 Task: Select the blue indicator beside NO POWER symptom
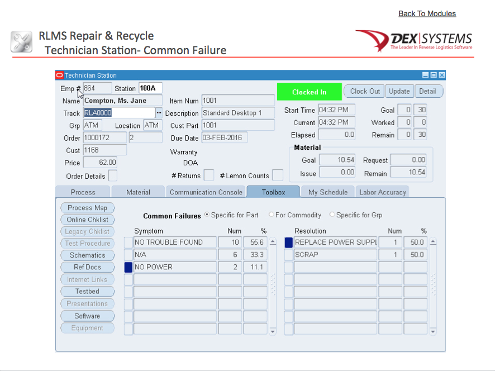(128, 267)
